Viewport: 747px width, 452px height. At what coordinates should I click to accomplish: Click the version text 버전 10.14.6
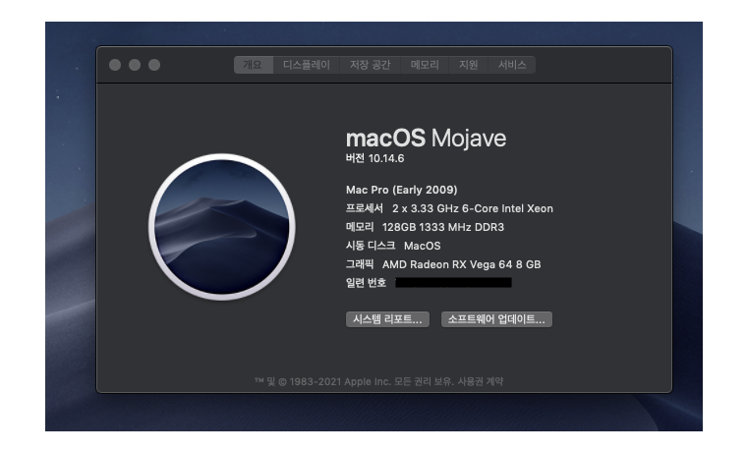point(374,158)
